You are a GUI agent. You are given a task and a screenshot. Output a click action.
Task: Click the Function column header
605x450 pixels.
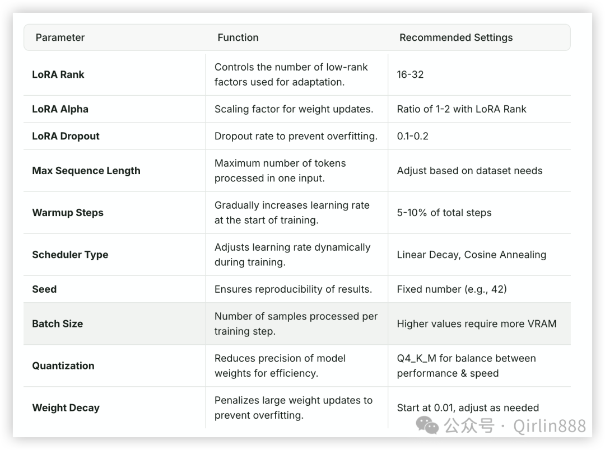coord(238,37)
